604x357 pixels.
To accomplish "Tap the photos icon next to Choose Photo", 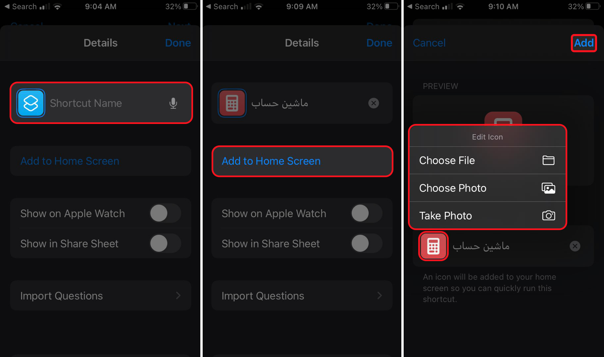I will 548,188.
